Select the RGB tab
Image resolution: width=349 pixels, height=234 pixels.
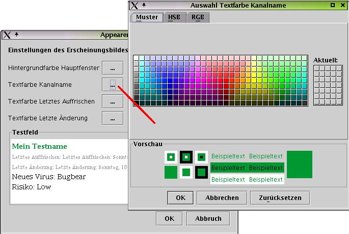click(198, 17)
